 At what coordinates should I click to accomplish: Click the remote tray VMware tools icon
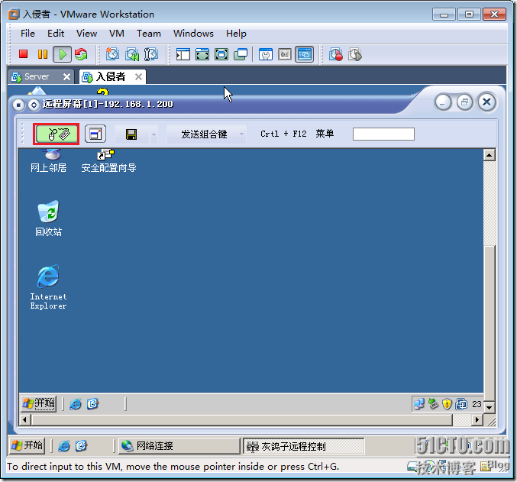pyautogui.click(x=461, y=404)
